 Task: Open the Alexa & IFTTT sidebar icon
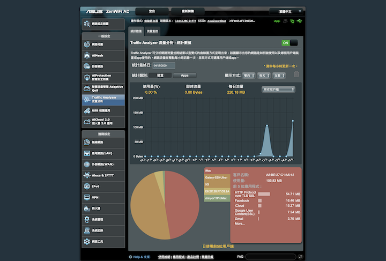tap(87, 175)
